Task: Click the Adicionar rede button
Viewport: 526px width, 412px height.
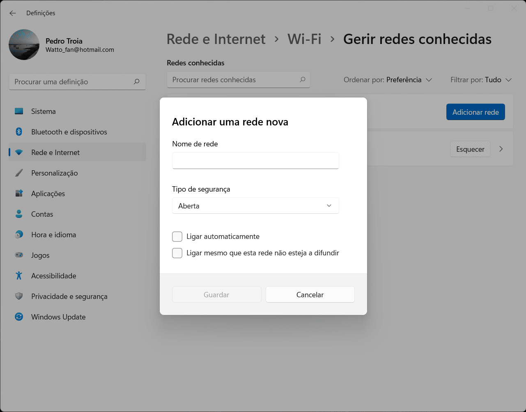Action: [475, 112]
